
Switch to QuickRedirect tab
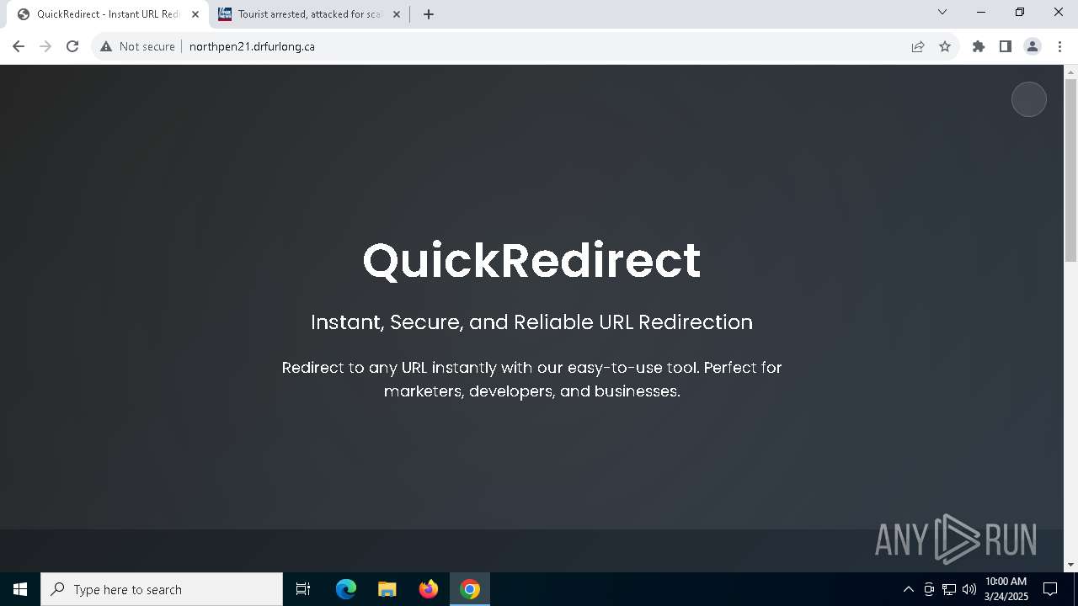pyautogui.click(x=108, y=14)
